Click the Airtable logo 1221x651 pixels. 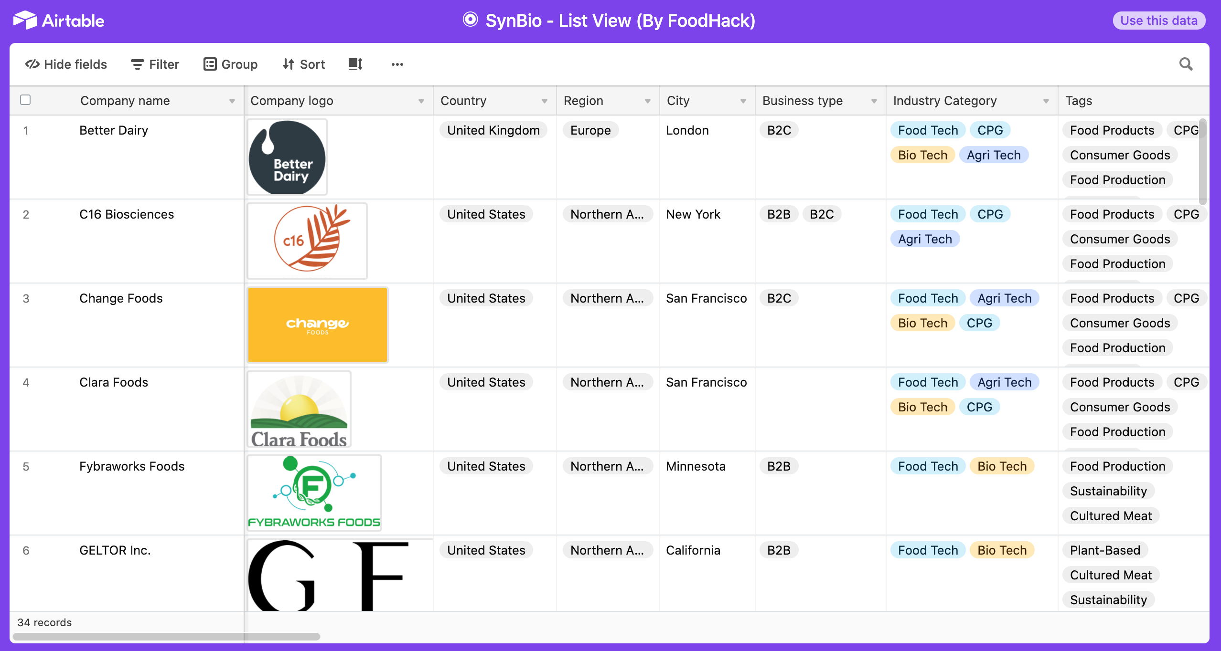59,21
